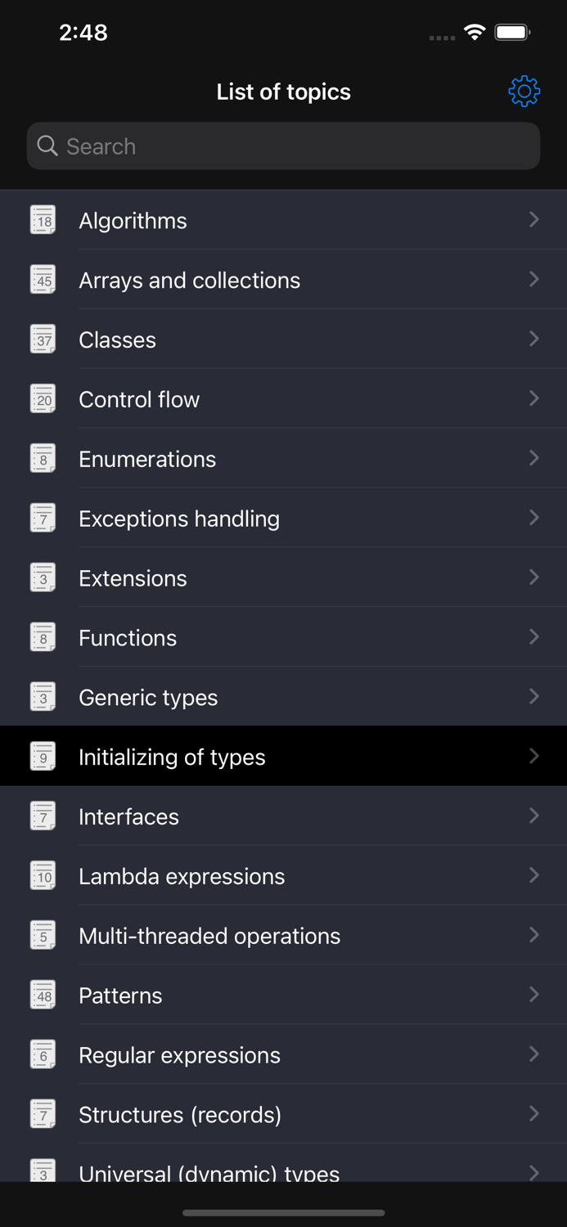Open the Initializing of types topic

(283, 756)
